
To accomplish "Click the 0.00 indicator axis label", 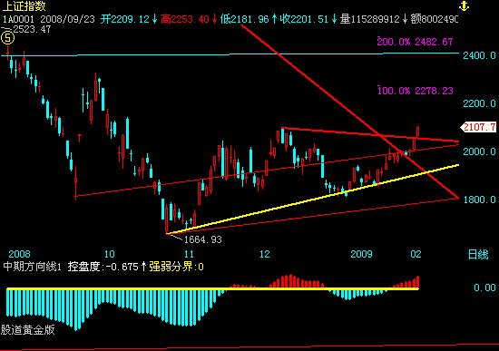I will 484,288.
